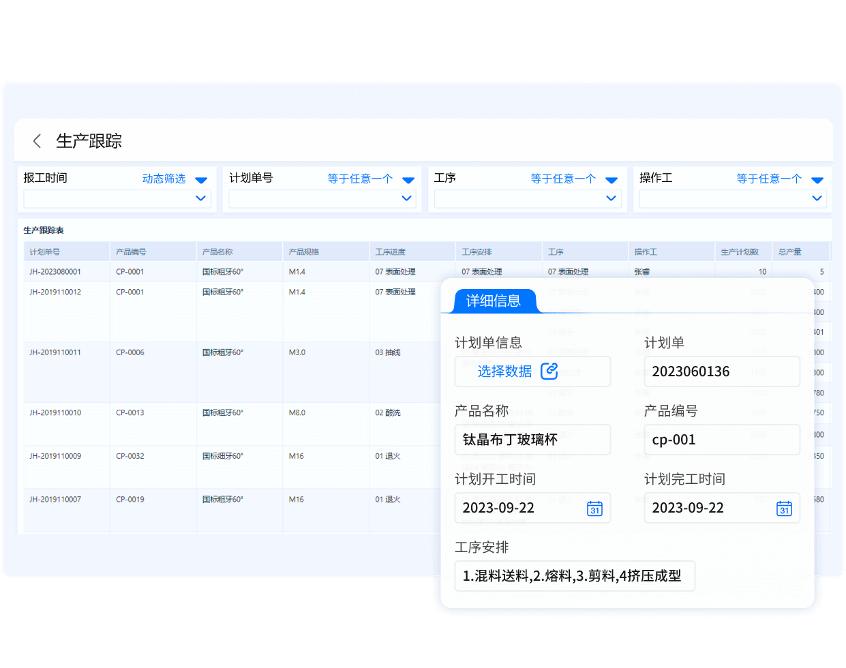The width and height of the screenshot is (846, 668).
Task: Click the 生产跟踪表 table title
Action: coord(44,230)
